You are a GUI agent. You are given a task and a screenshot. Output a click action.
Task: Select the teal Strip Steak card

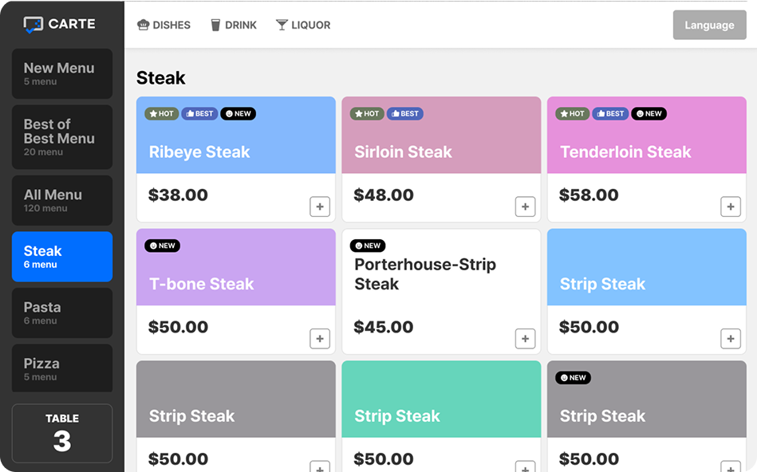[441, 407]
